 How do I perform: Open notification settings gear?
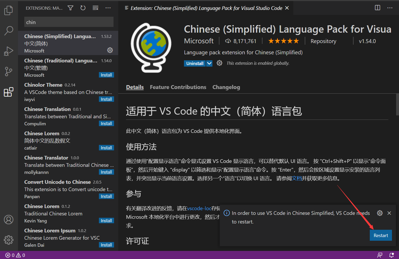pyautogui.click(x=380, y=213)
